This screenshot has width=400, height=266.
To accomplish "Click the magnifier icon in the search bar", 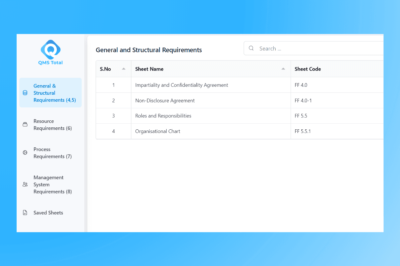I will (251, 48).
